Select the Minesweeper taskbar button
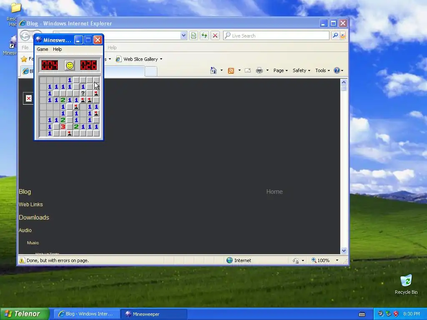The width and height of the screenshot is (427, 320). point(154,314)
